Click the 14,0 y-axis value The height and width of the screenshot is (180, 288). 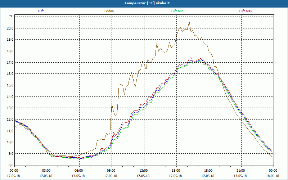(x=10, y=96)
